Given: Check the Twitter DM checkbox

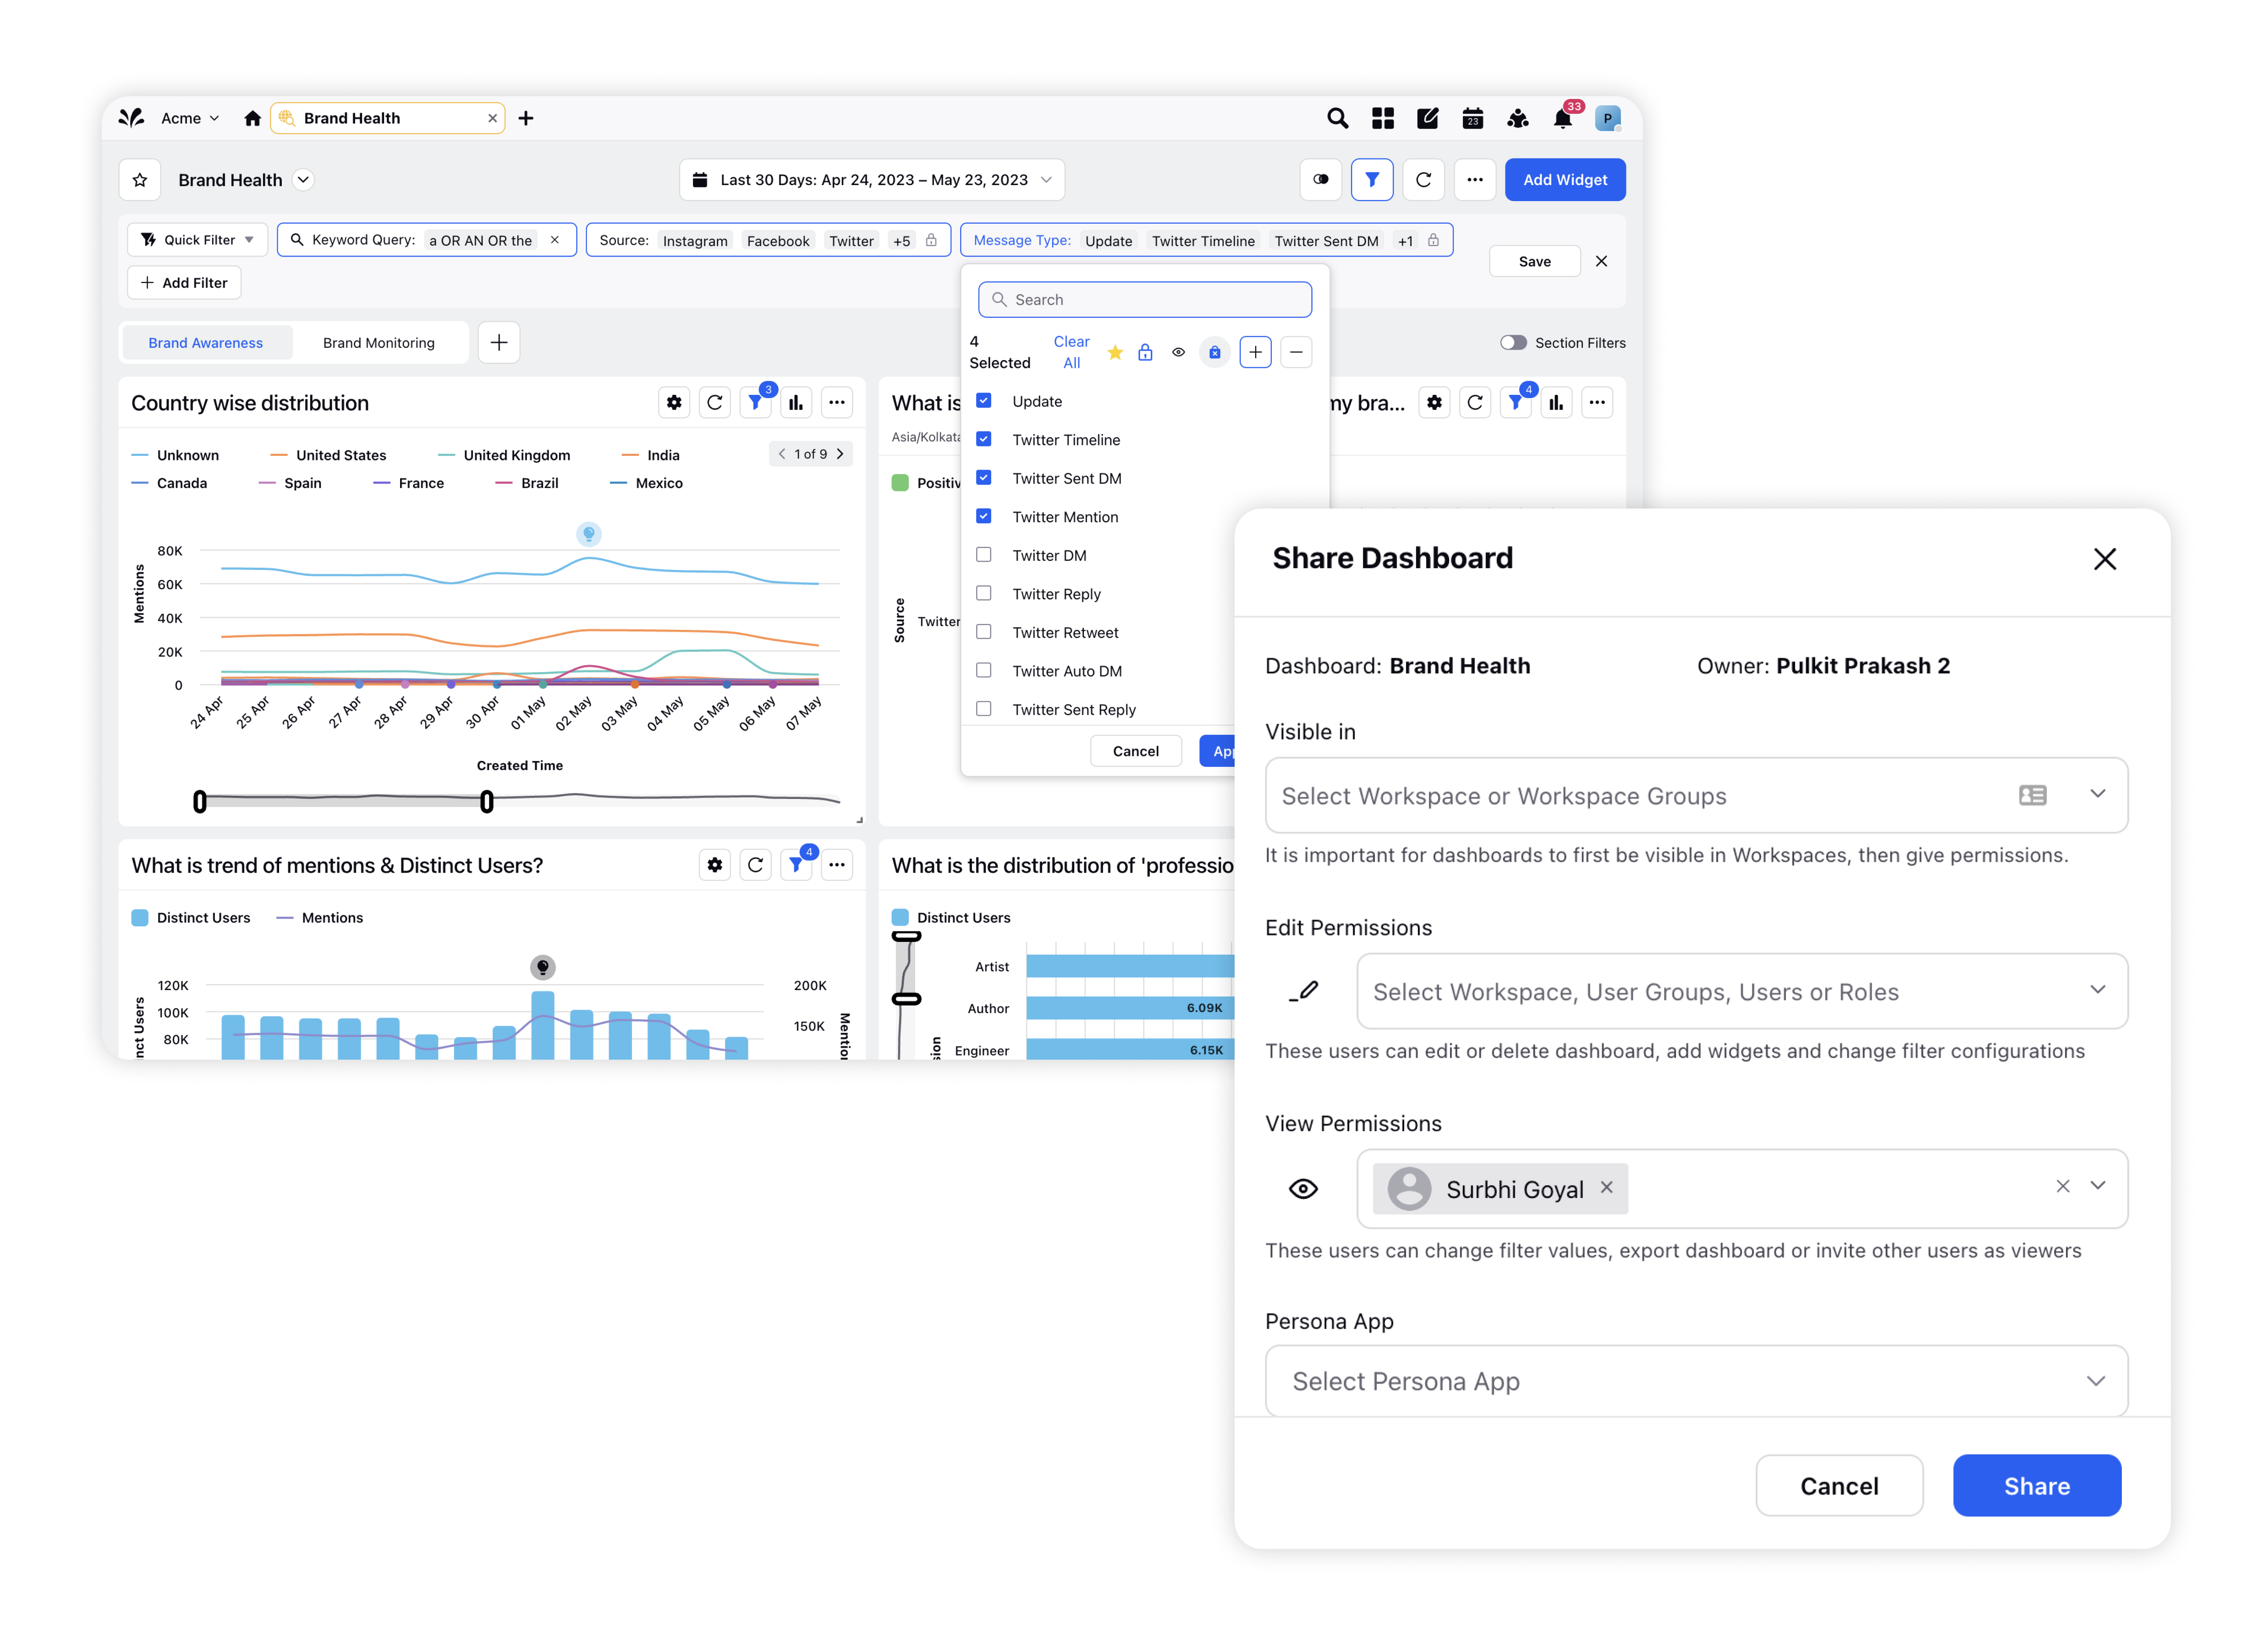Looking at the screenshot, I should point(983,555).
